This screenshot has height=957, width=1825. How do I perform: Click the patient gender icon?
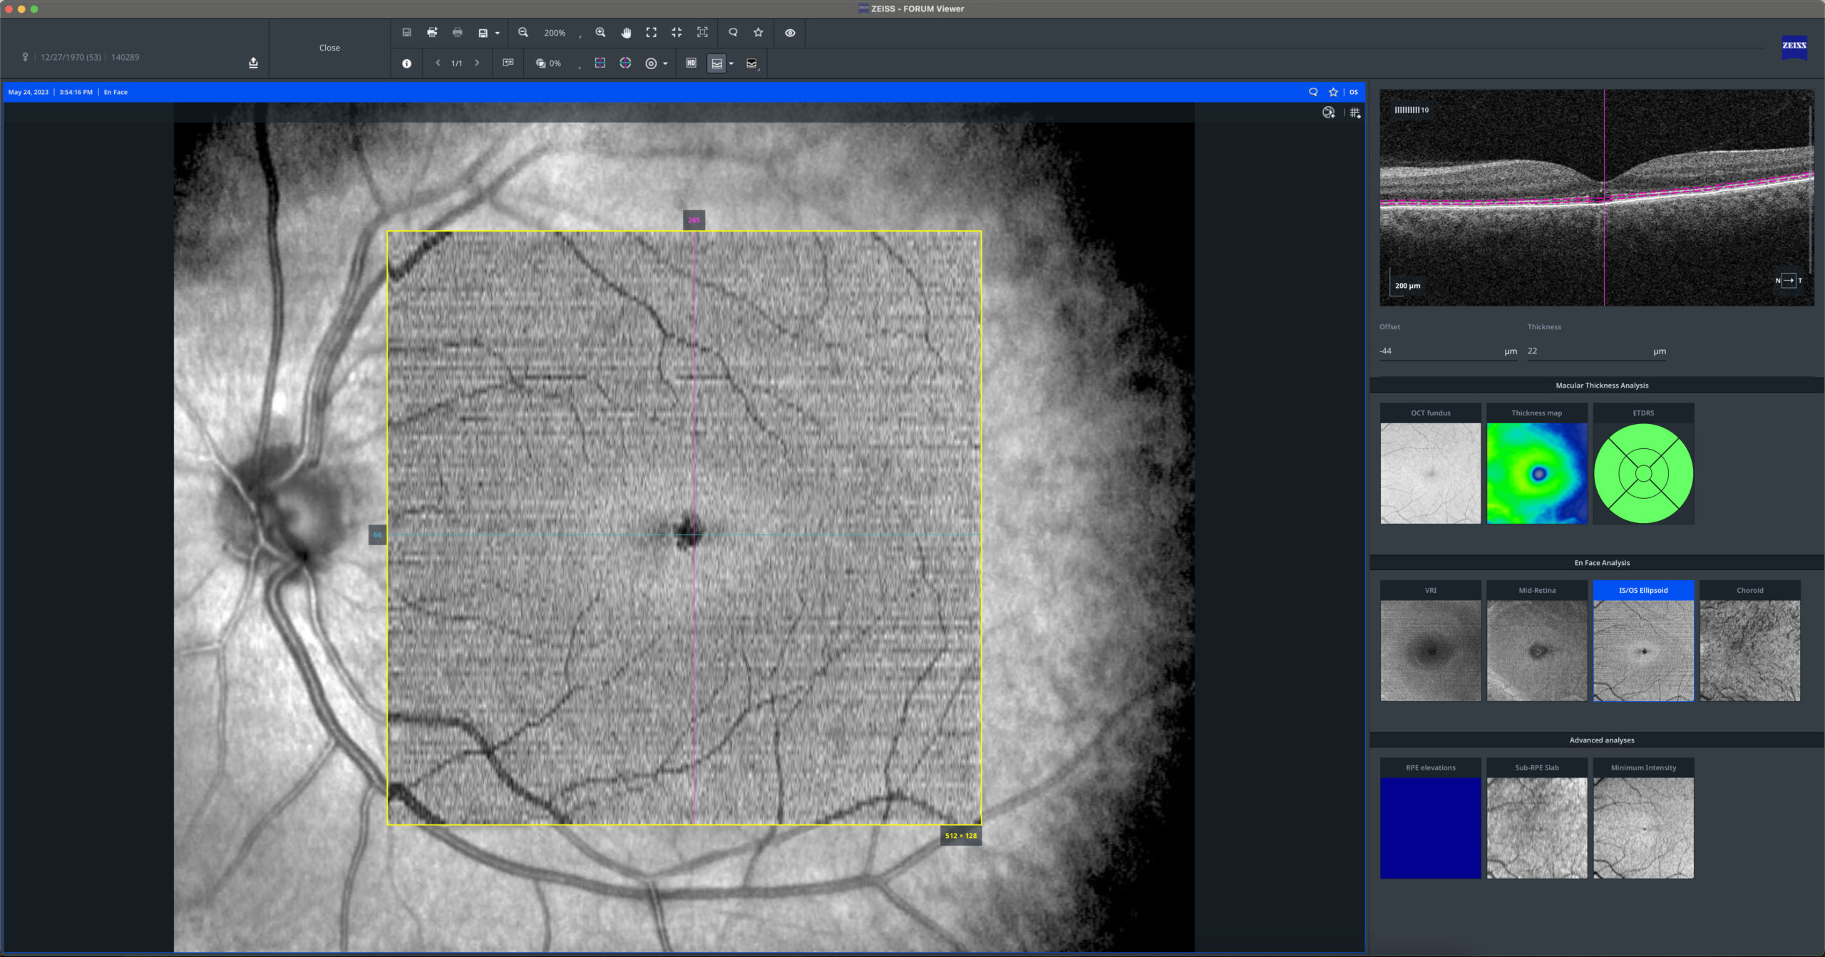pyautogui.click(x=25, y=57)
